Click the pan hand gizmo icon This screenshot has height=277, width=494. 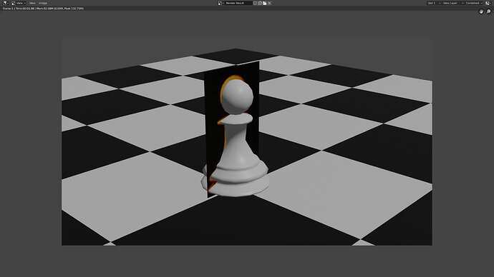click(481, 11)
